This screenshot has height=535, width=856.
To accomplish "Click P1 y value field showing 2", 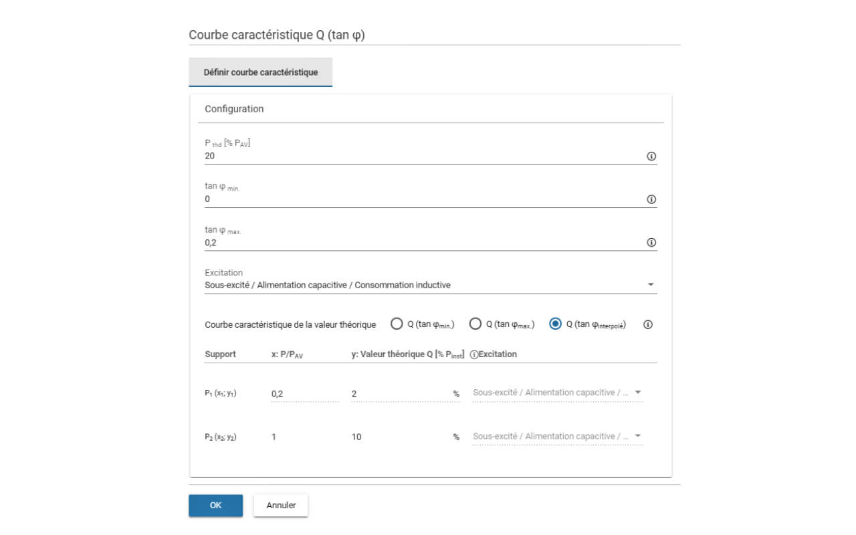I will tap(400, 394).
